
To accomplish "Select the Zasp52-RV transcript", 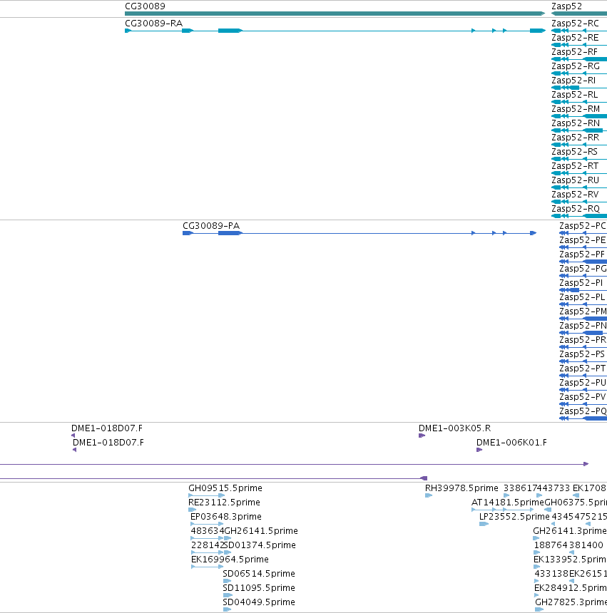I will tap(575, 195).
